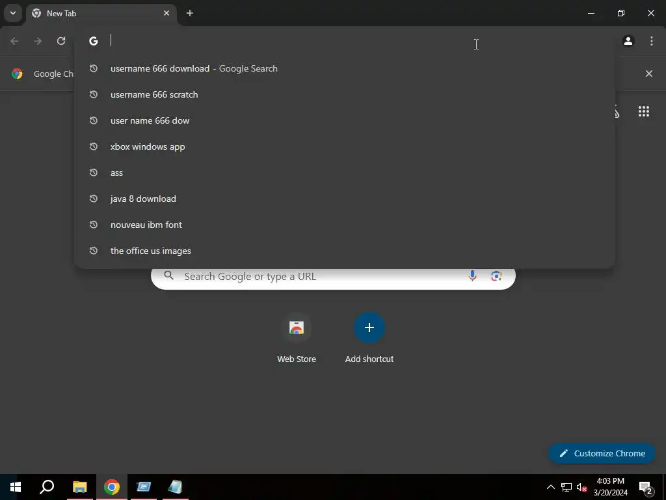Viewport: 666px width, 500px height.
Task: Open the Windows Start menu
Action: [16, 487]
